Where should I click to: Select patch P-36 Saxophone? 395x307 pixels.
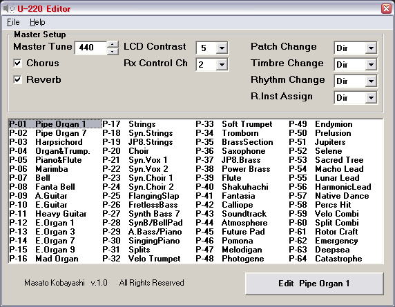242,151
